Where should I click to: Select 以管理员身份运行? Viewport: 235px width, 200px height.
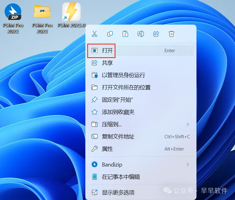point(140,75)
